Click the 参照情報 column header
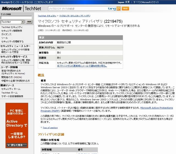Screen dimensions: 176x154 point(47,150)
